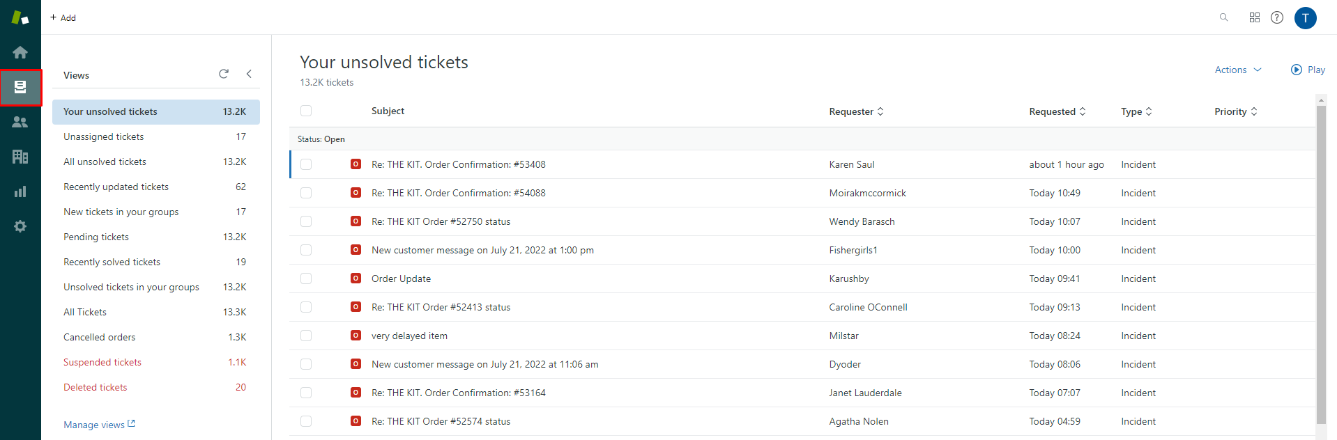This screenshot has width=1337, height=440.
Task: Open the Organizations building icon
Action: pyautogui.click(x=20, y=157)
